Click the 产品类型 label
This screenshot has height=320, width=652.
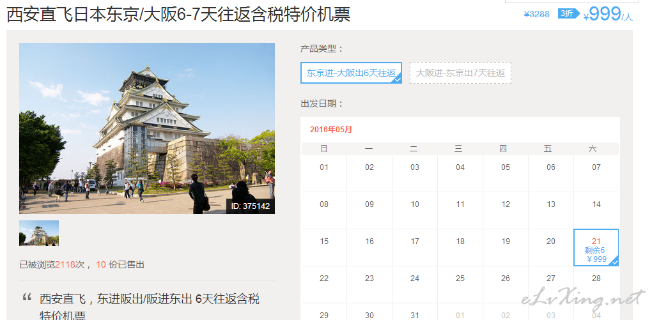tap(322, 49)
